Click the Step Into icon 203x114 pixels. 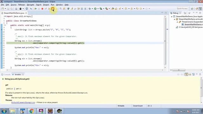pyautogui.click(x=49, y=9)
